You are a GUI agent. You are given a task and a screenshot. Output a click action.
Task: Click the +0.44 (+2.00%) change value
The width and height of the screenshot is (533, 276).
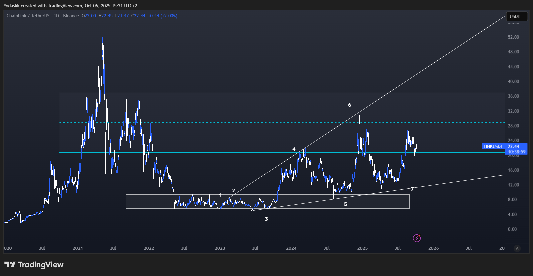tap(163, 16)
